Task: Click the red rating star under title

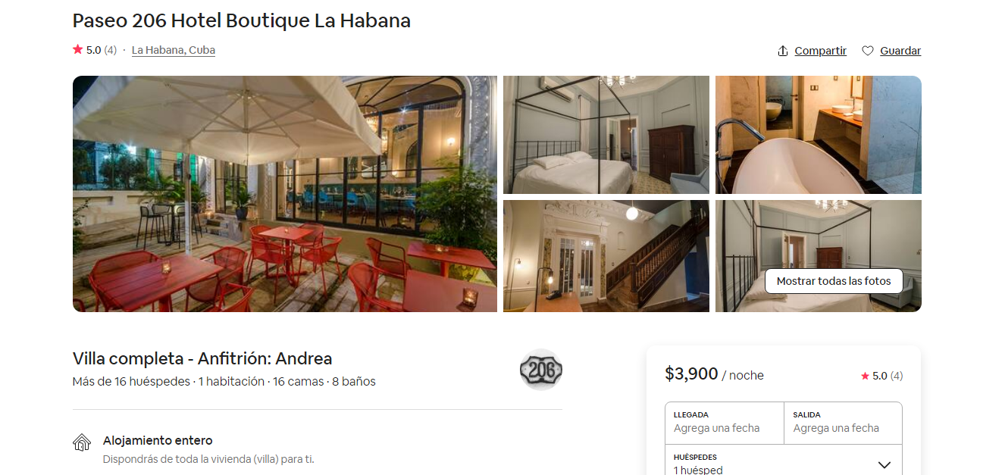Action: tap(77, 49)
